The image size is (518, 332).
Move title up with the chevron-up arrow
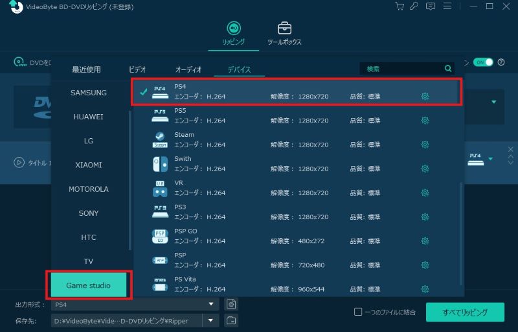pos(511,157)
